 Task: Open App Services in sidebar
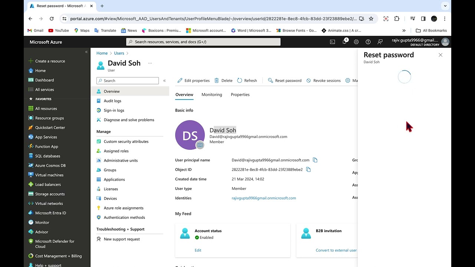pos(46,137)
